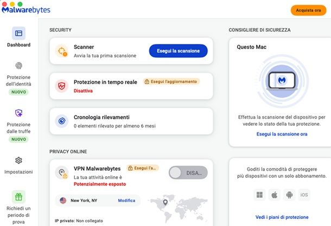Click CONSIGLIERE DI SICUREZZA heading

pos(260,30)
